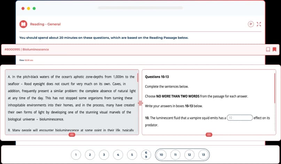The image size is (281, 164).
Task: Go to question 13
Action: point(203,155)
